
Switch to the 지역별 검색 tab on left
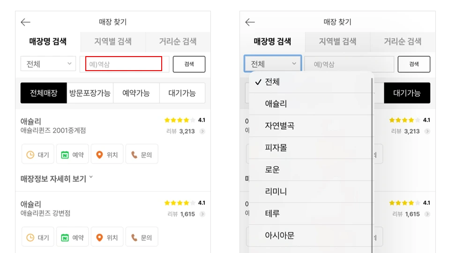113,42
